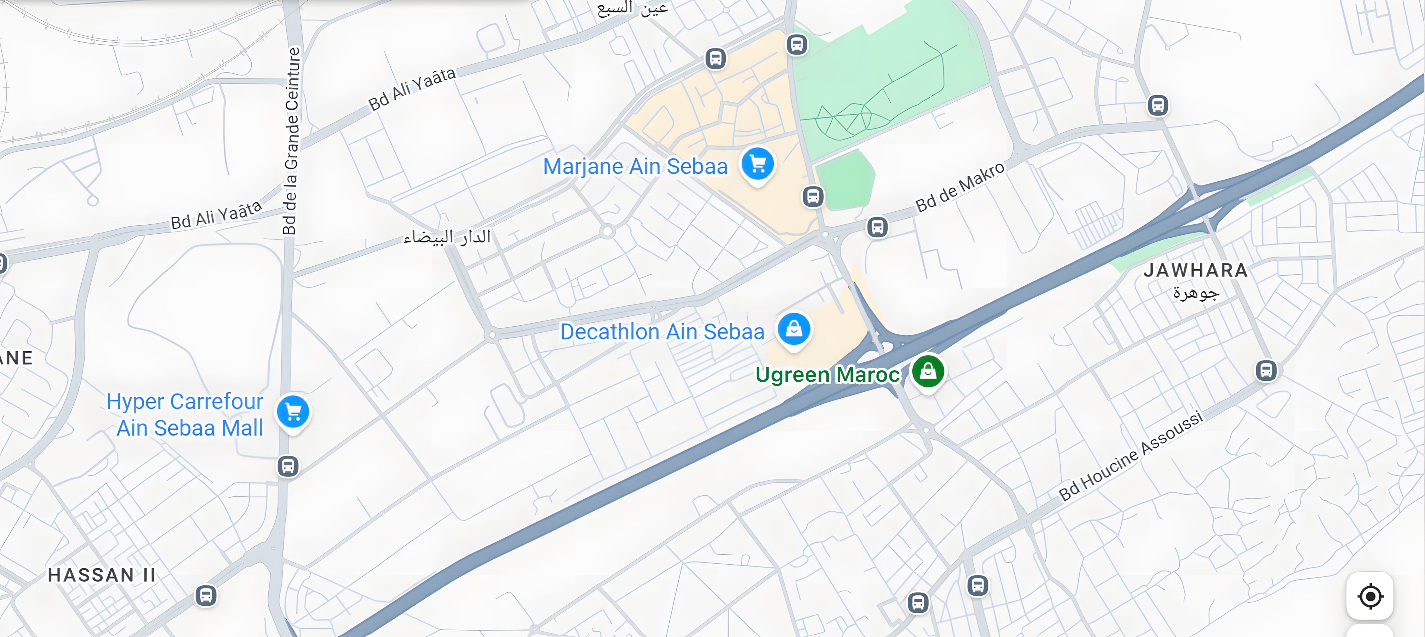The image size is (1425, 637).
Task: Open the Ugreen Maroc place label
Action: click(x=828, y=375)
